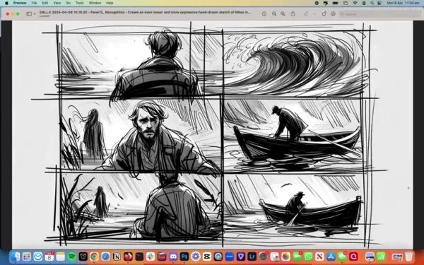Rotate the image with the Rotate button
This screenshot has width=424, height=265.
tap(324, 14)
